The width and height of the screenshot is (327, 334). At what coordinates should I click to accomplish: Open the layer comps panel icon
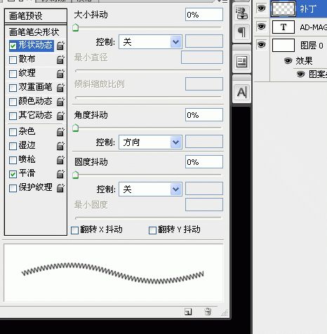(x=241, y=62)
